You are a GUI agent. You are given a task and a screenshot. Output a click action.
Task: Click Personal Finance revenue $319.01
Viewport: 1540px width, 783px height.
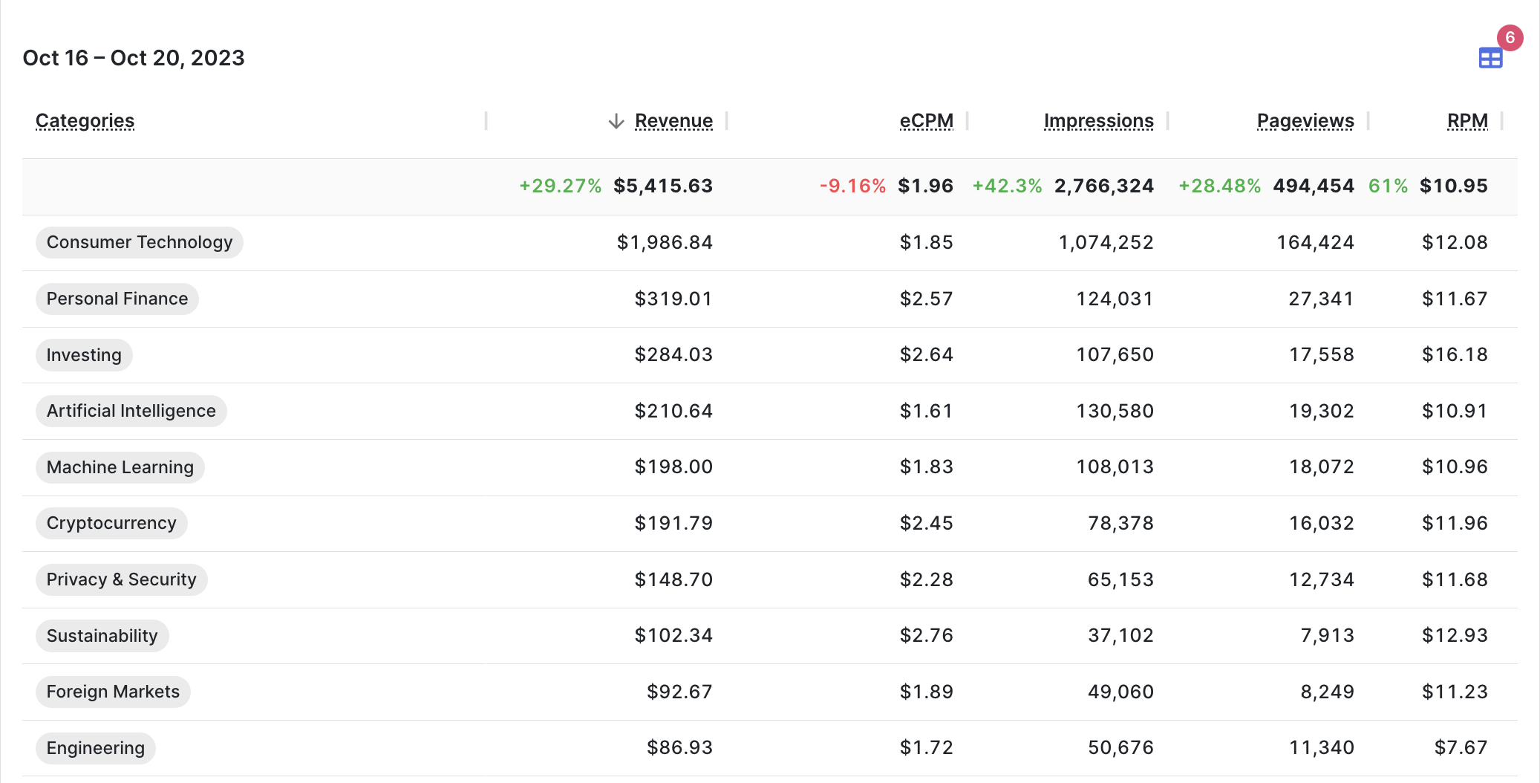[x=673, y=299]
